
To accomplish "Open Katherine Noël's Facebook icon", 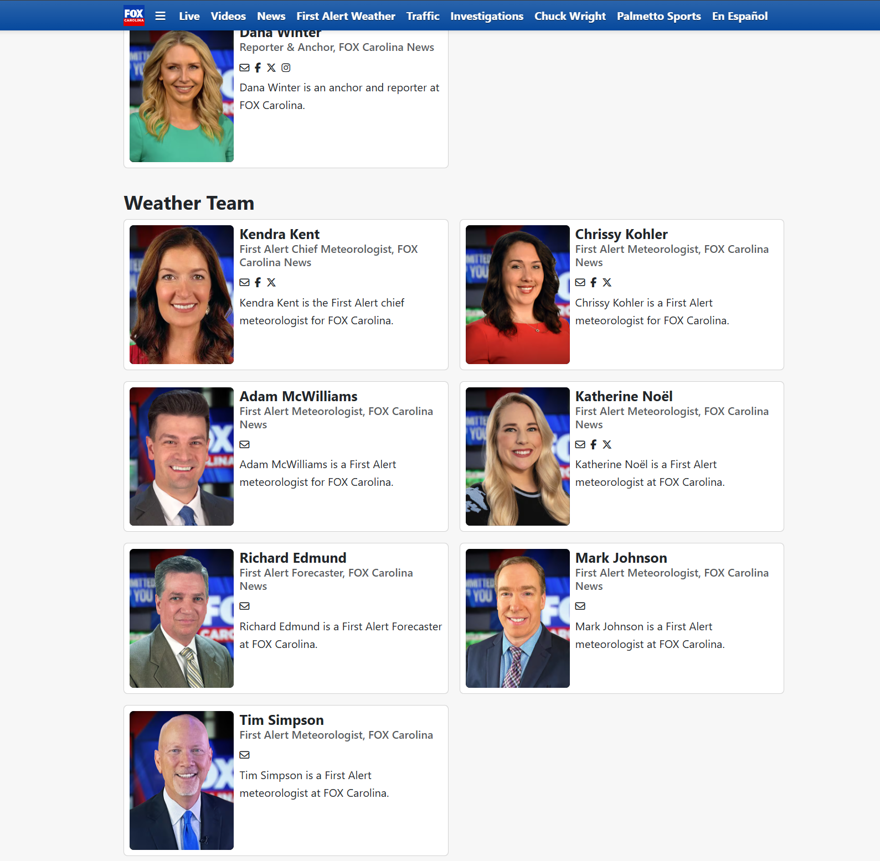I will tap(594, 444).
